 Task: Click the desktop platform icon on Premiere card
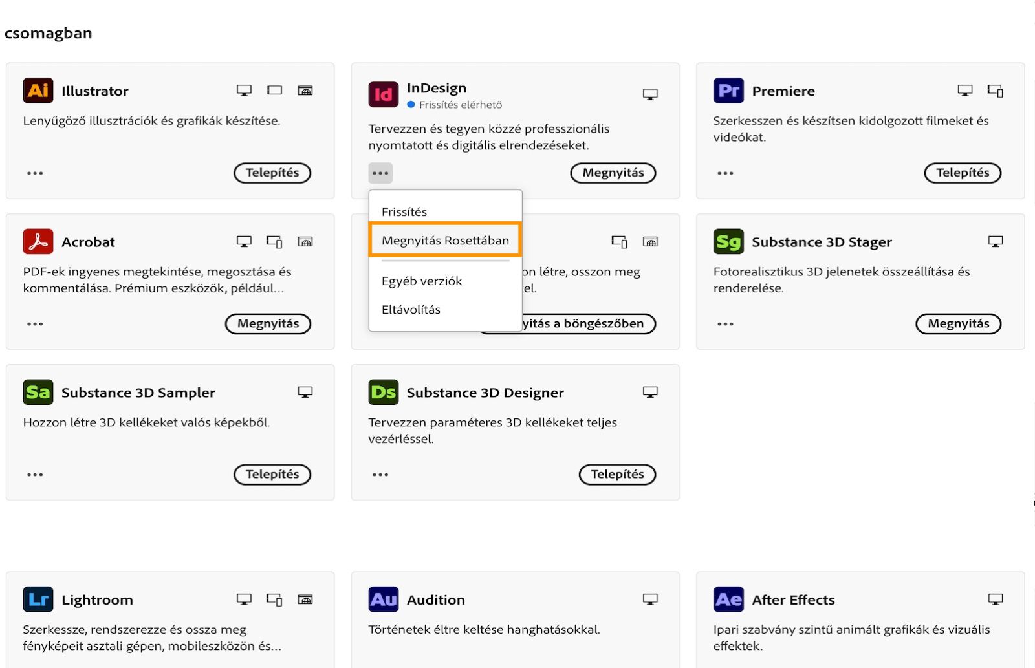964,91
